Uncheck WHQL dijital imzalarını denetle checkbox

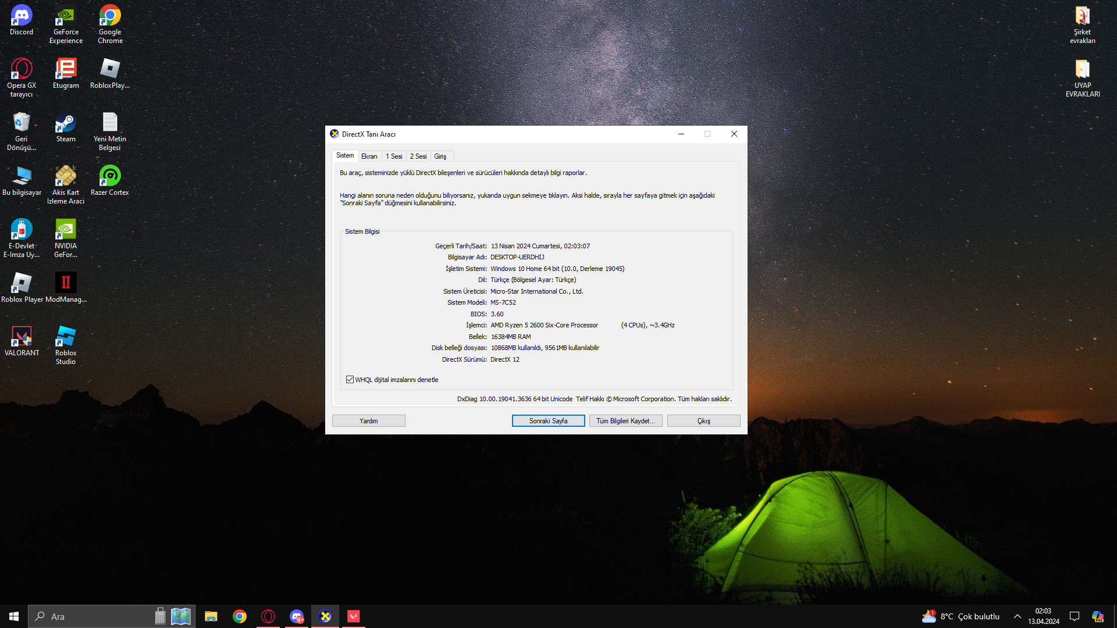350,380
